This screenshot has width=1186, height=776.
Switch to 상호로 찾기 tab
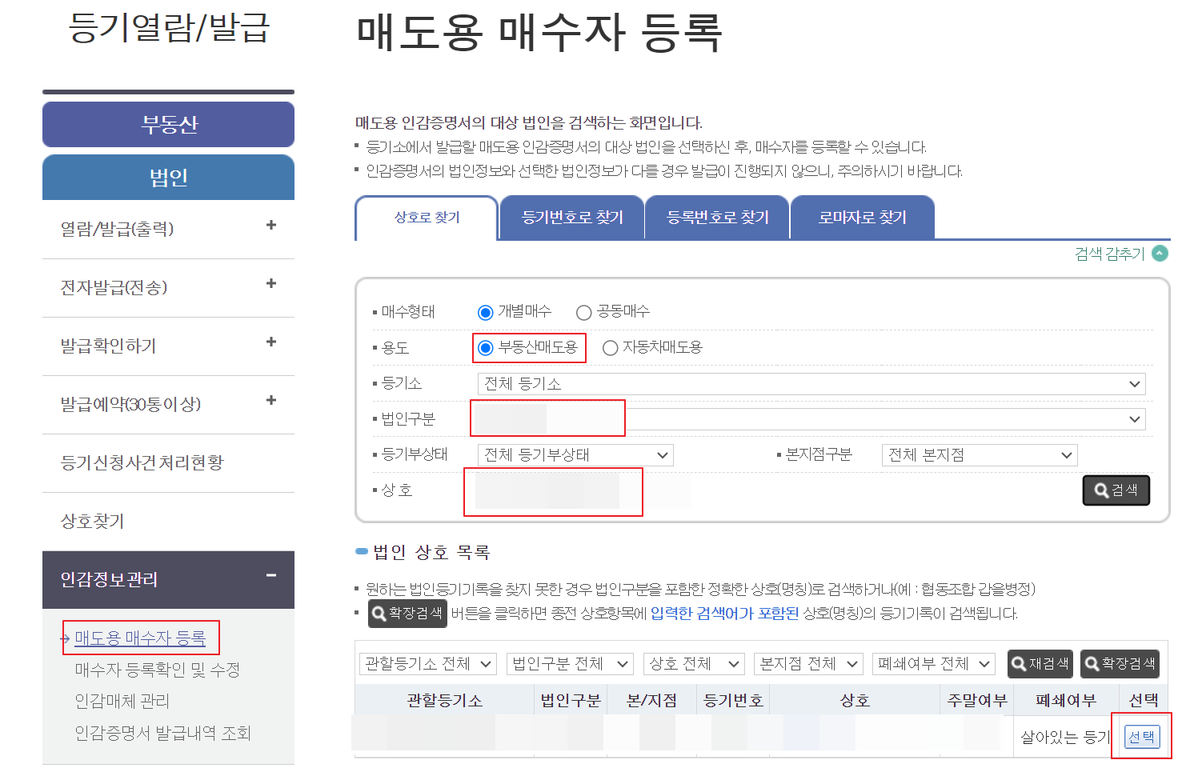[x=427, y=218]
